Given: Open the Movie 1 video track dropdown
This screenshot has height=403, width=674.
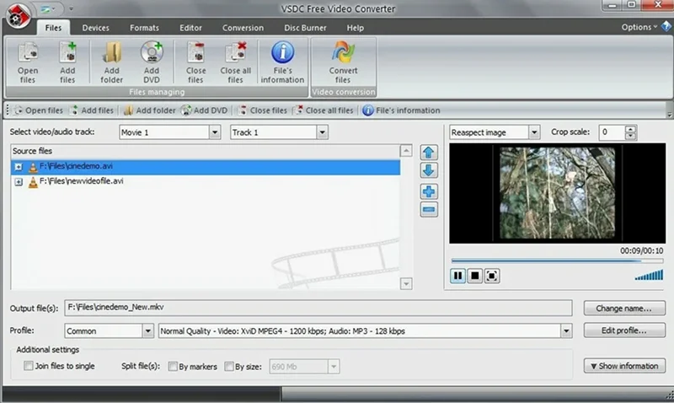Looking at the screenshot, I should click(x=215, y=132).
